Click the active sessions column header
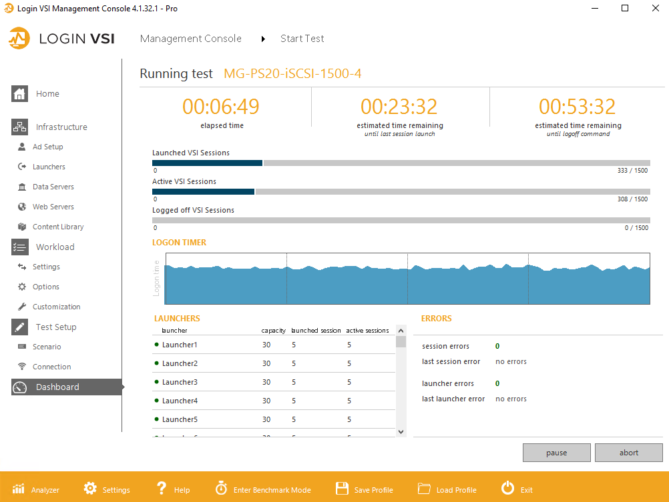 point(367,330)
